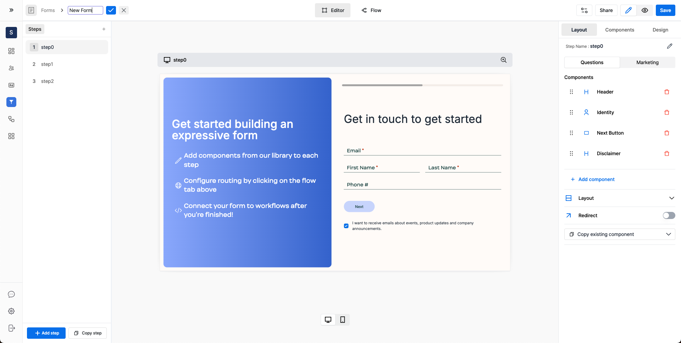The width and height of the screenshot is (681, 343).
Task: Click the form progress bar
Action: pos(422,85)
